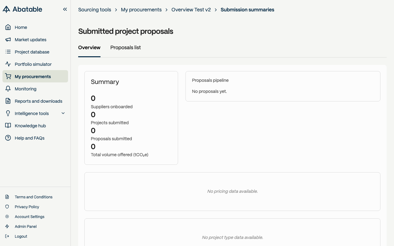This screenshot has height=246, width=394.
Task: Click the Portfolio simulator pulse icon
Action: pos(8,64)
